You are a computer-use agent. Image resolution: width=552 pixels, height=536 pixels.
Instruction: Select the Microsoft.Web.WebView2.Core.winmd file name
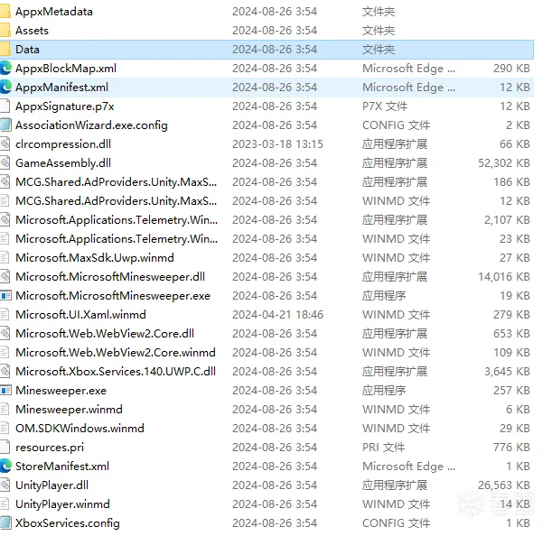[x=116, y=353]
